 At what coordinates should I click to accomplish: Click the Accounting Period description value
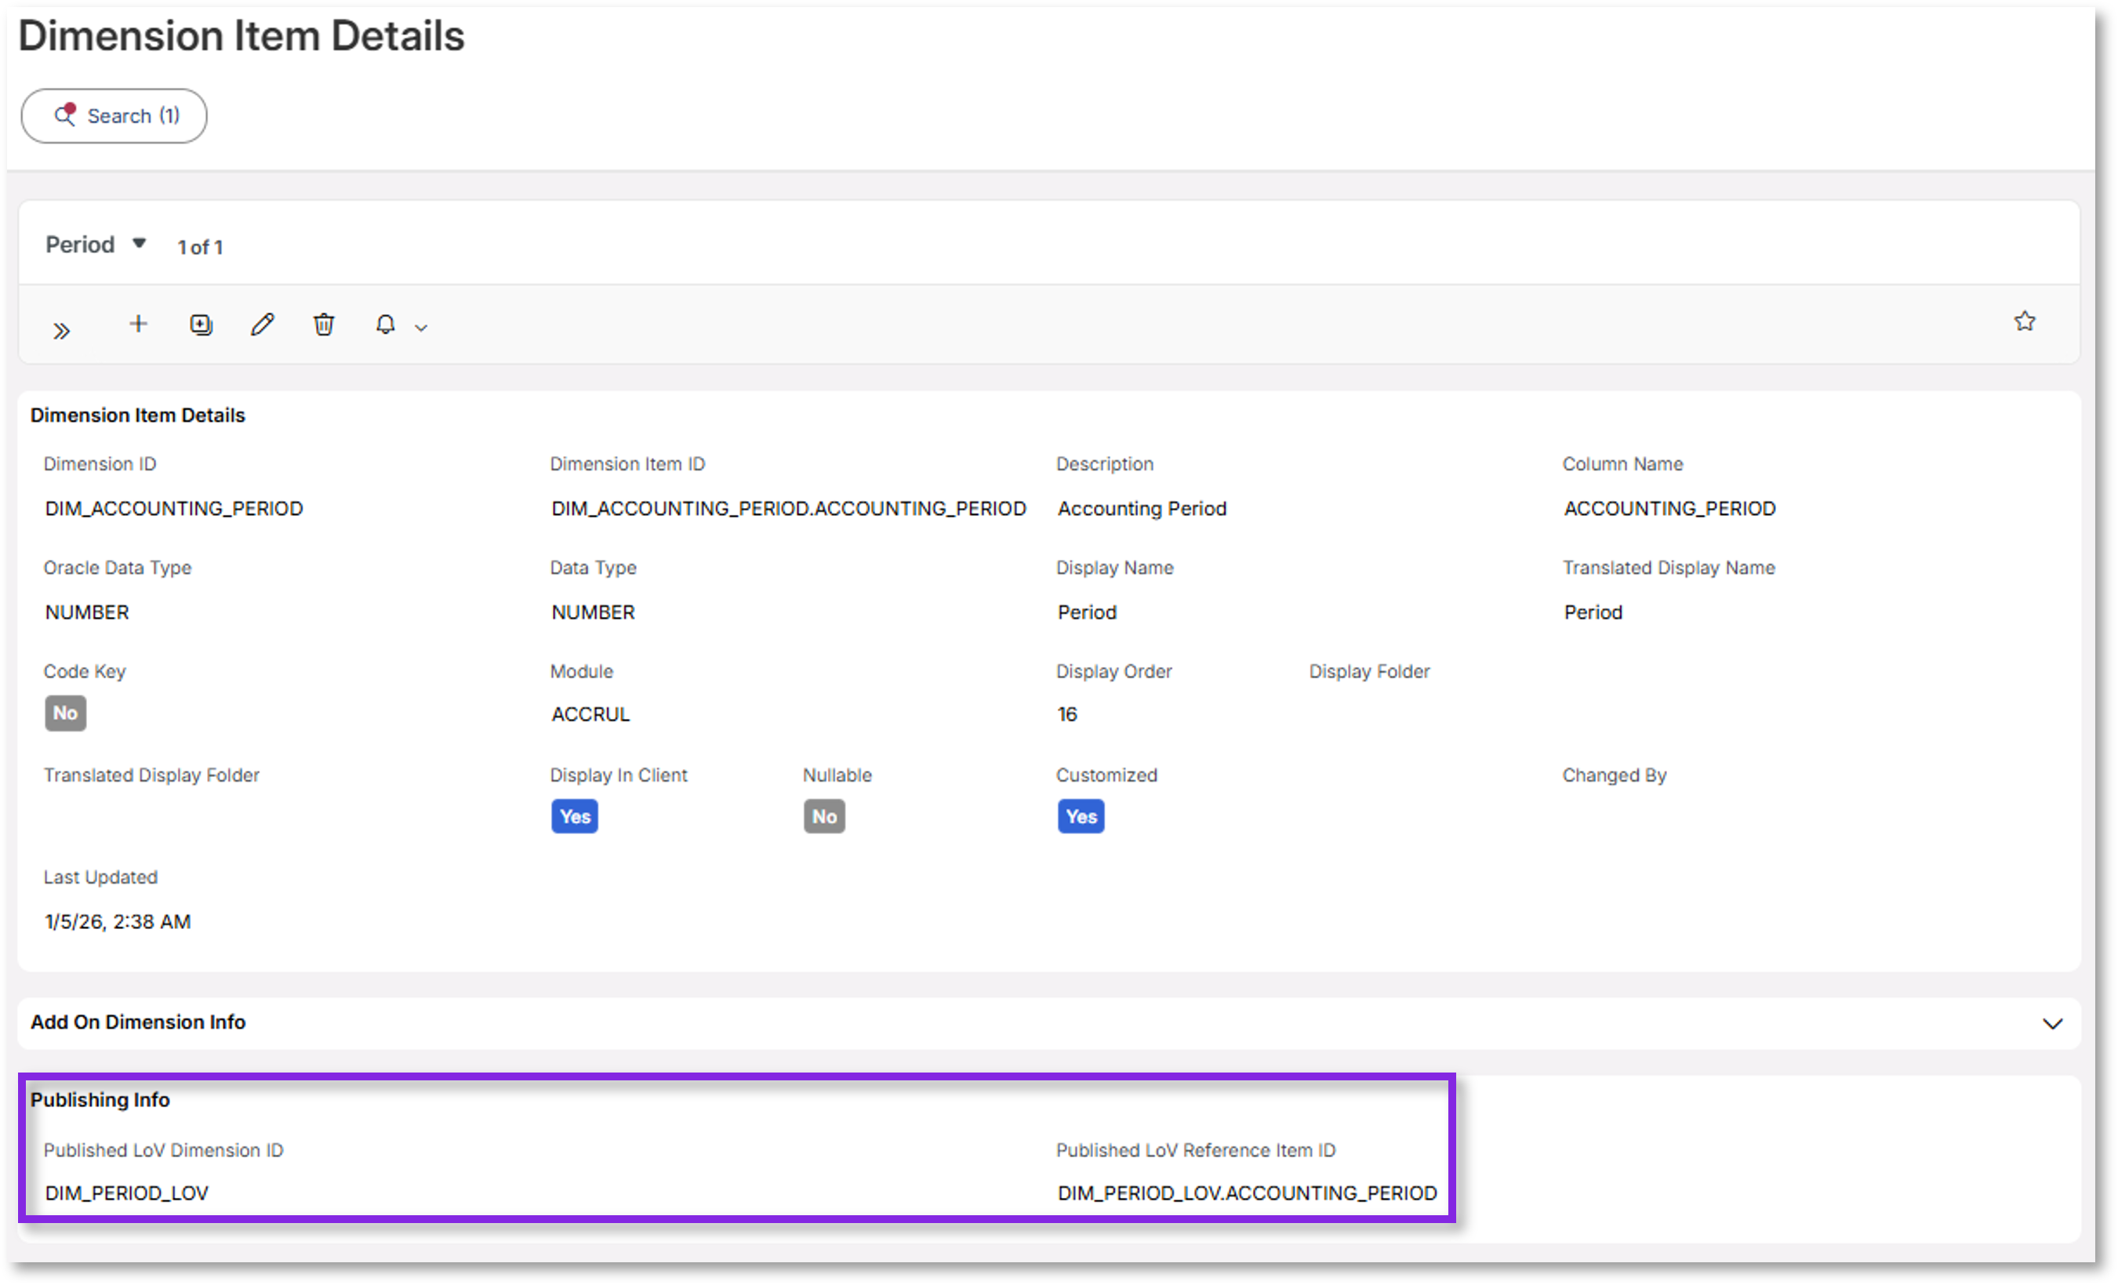pos(1143,509)
